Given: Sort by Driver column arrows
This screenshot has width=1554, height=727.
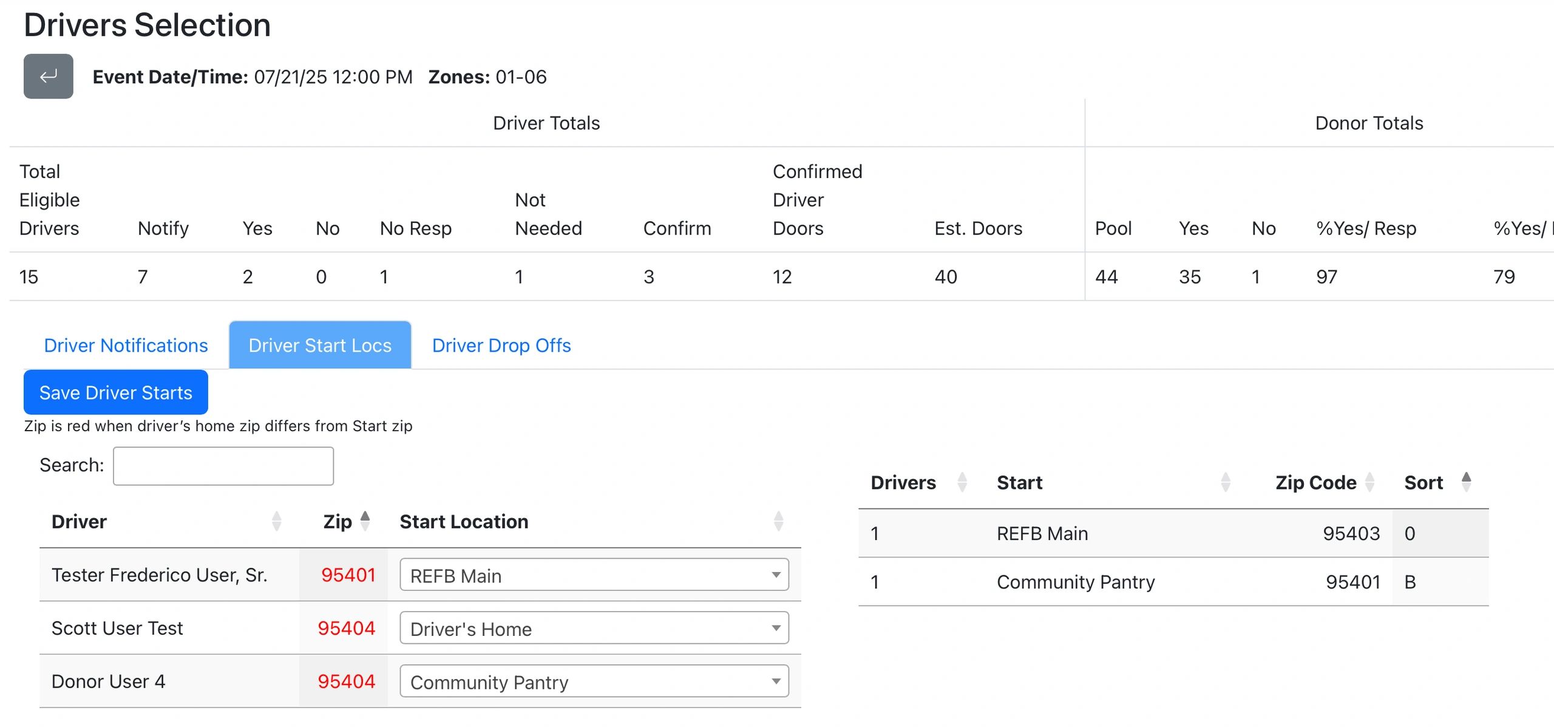Looking at the screenshot, I should [x=276, y=521].
